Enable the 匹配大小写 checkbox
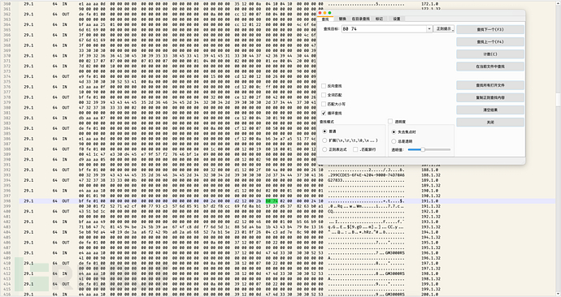This screenshot has width=561, height=297. click(324, 104)
